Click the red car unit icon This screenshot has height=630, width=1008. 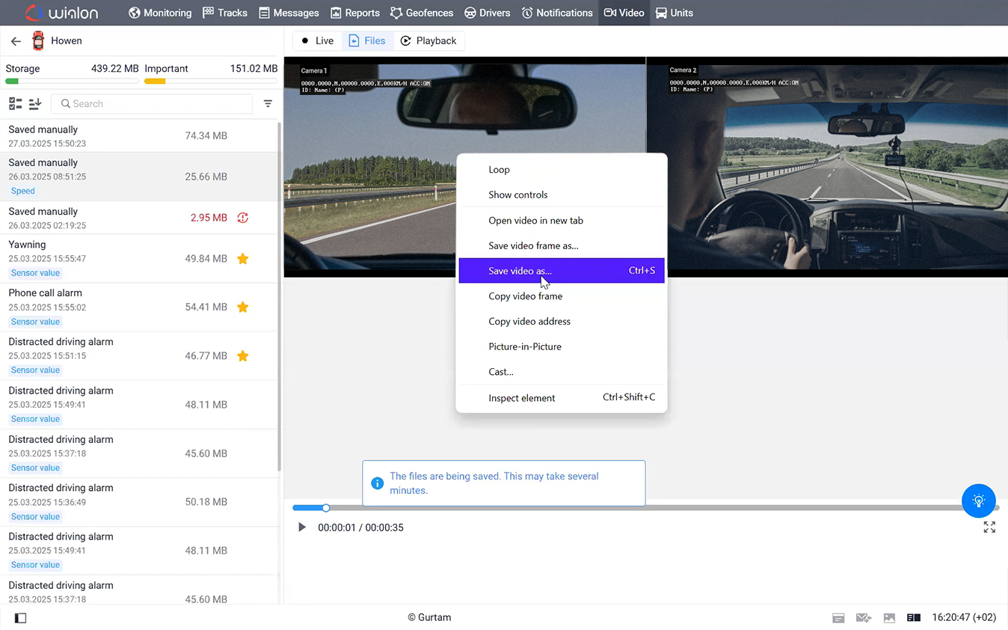click(38, 41)
